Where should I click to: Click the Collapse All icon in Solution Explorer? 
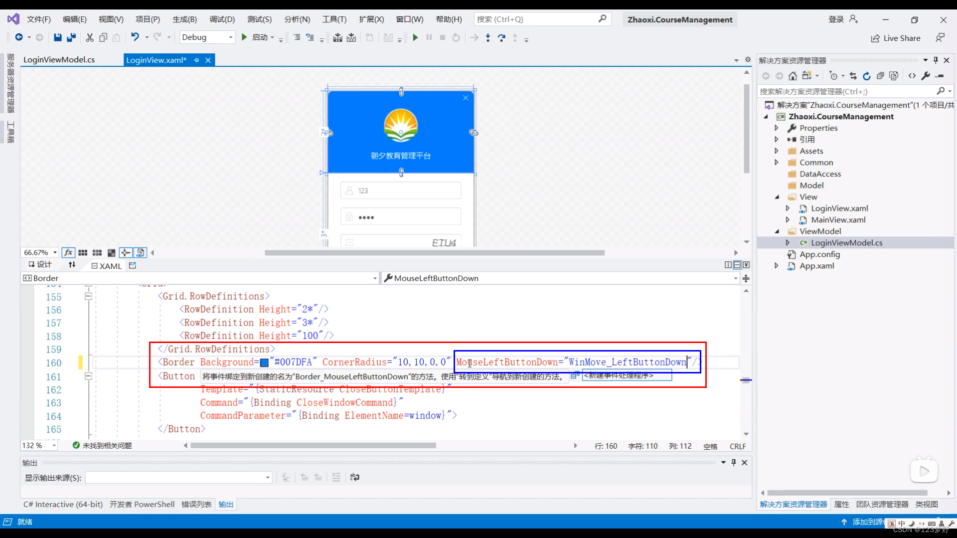click(x=880, y=76)
